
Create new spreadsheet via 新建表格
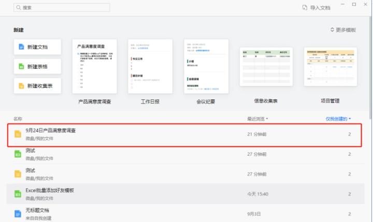(x=37, y=66)
